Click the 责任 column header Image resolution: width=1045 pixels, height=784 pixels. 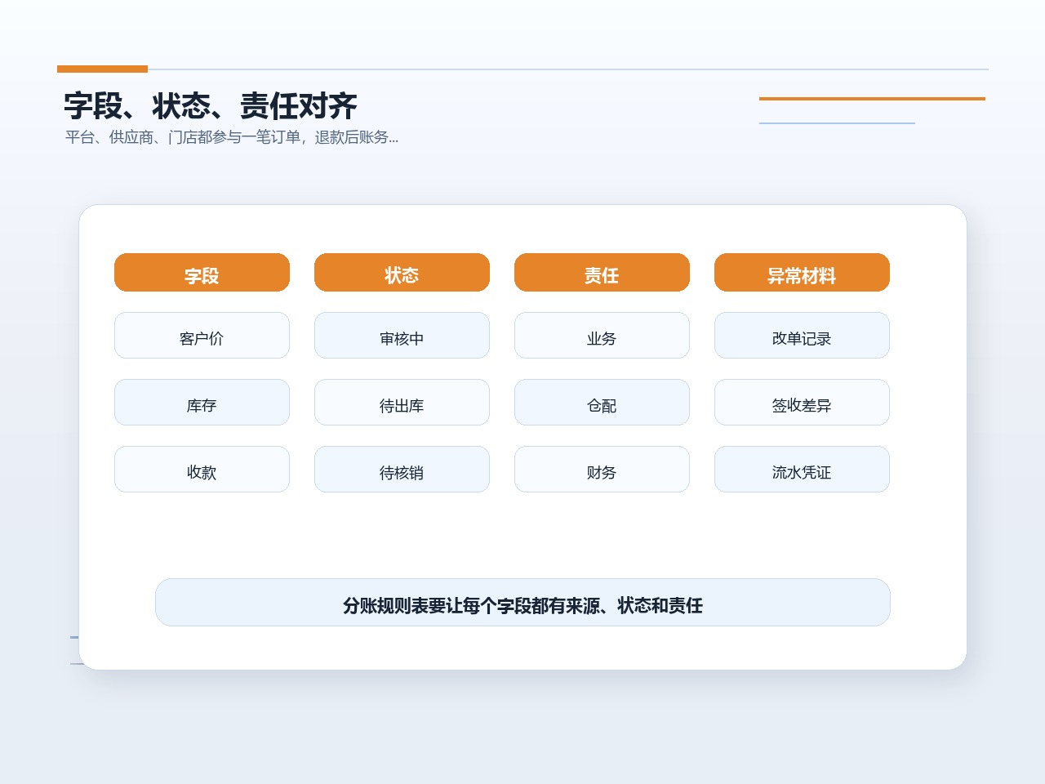(x=602, y=273)
